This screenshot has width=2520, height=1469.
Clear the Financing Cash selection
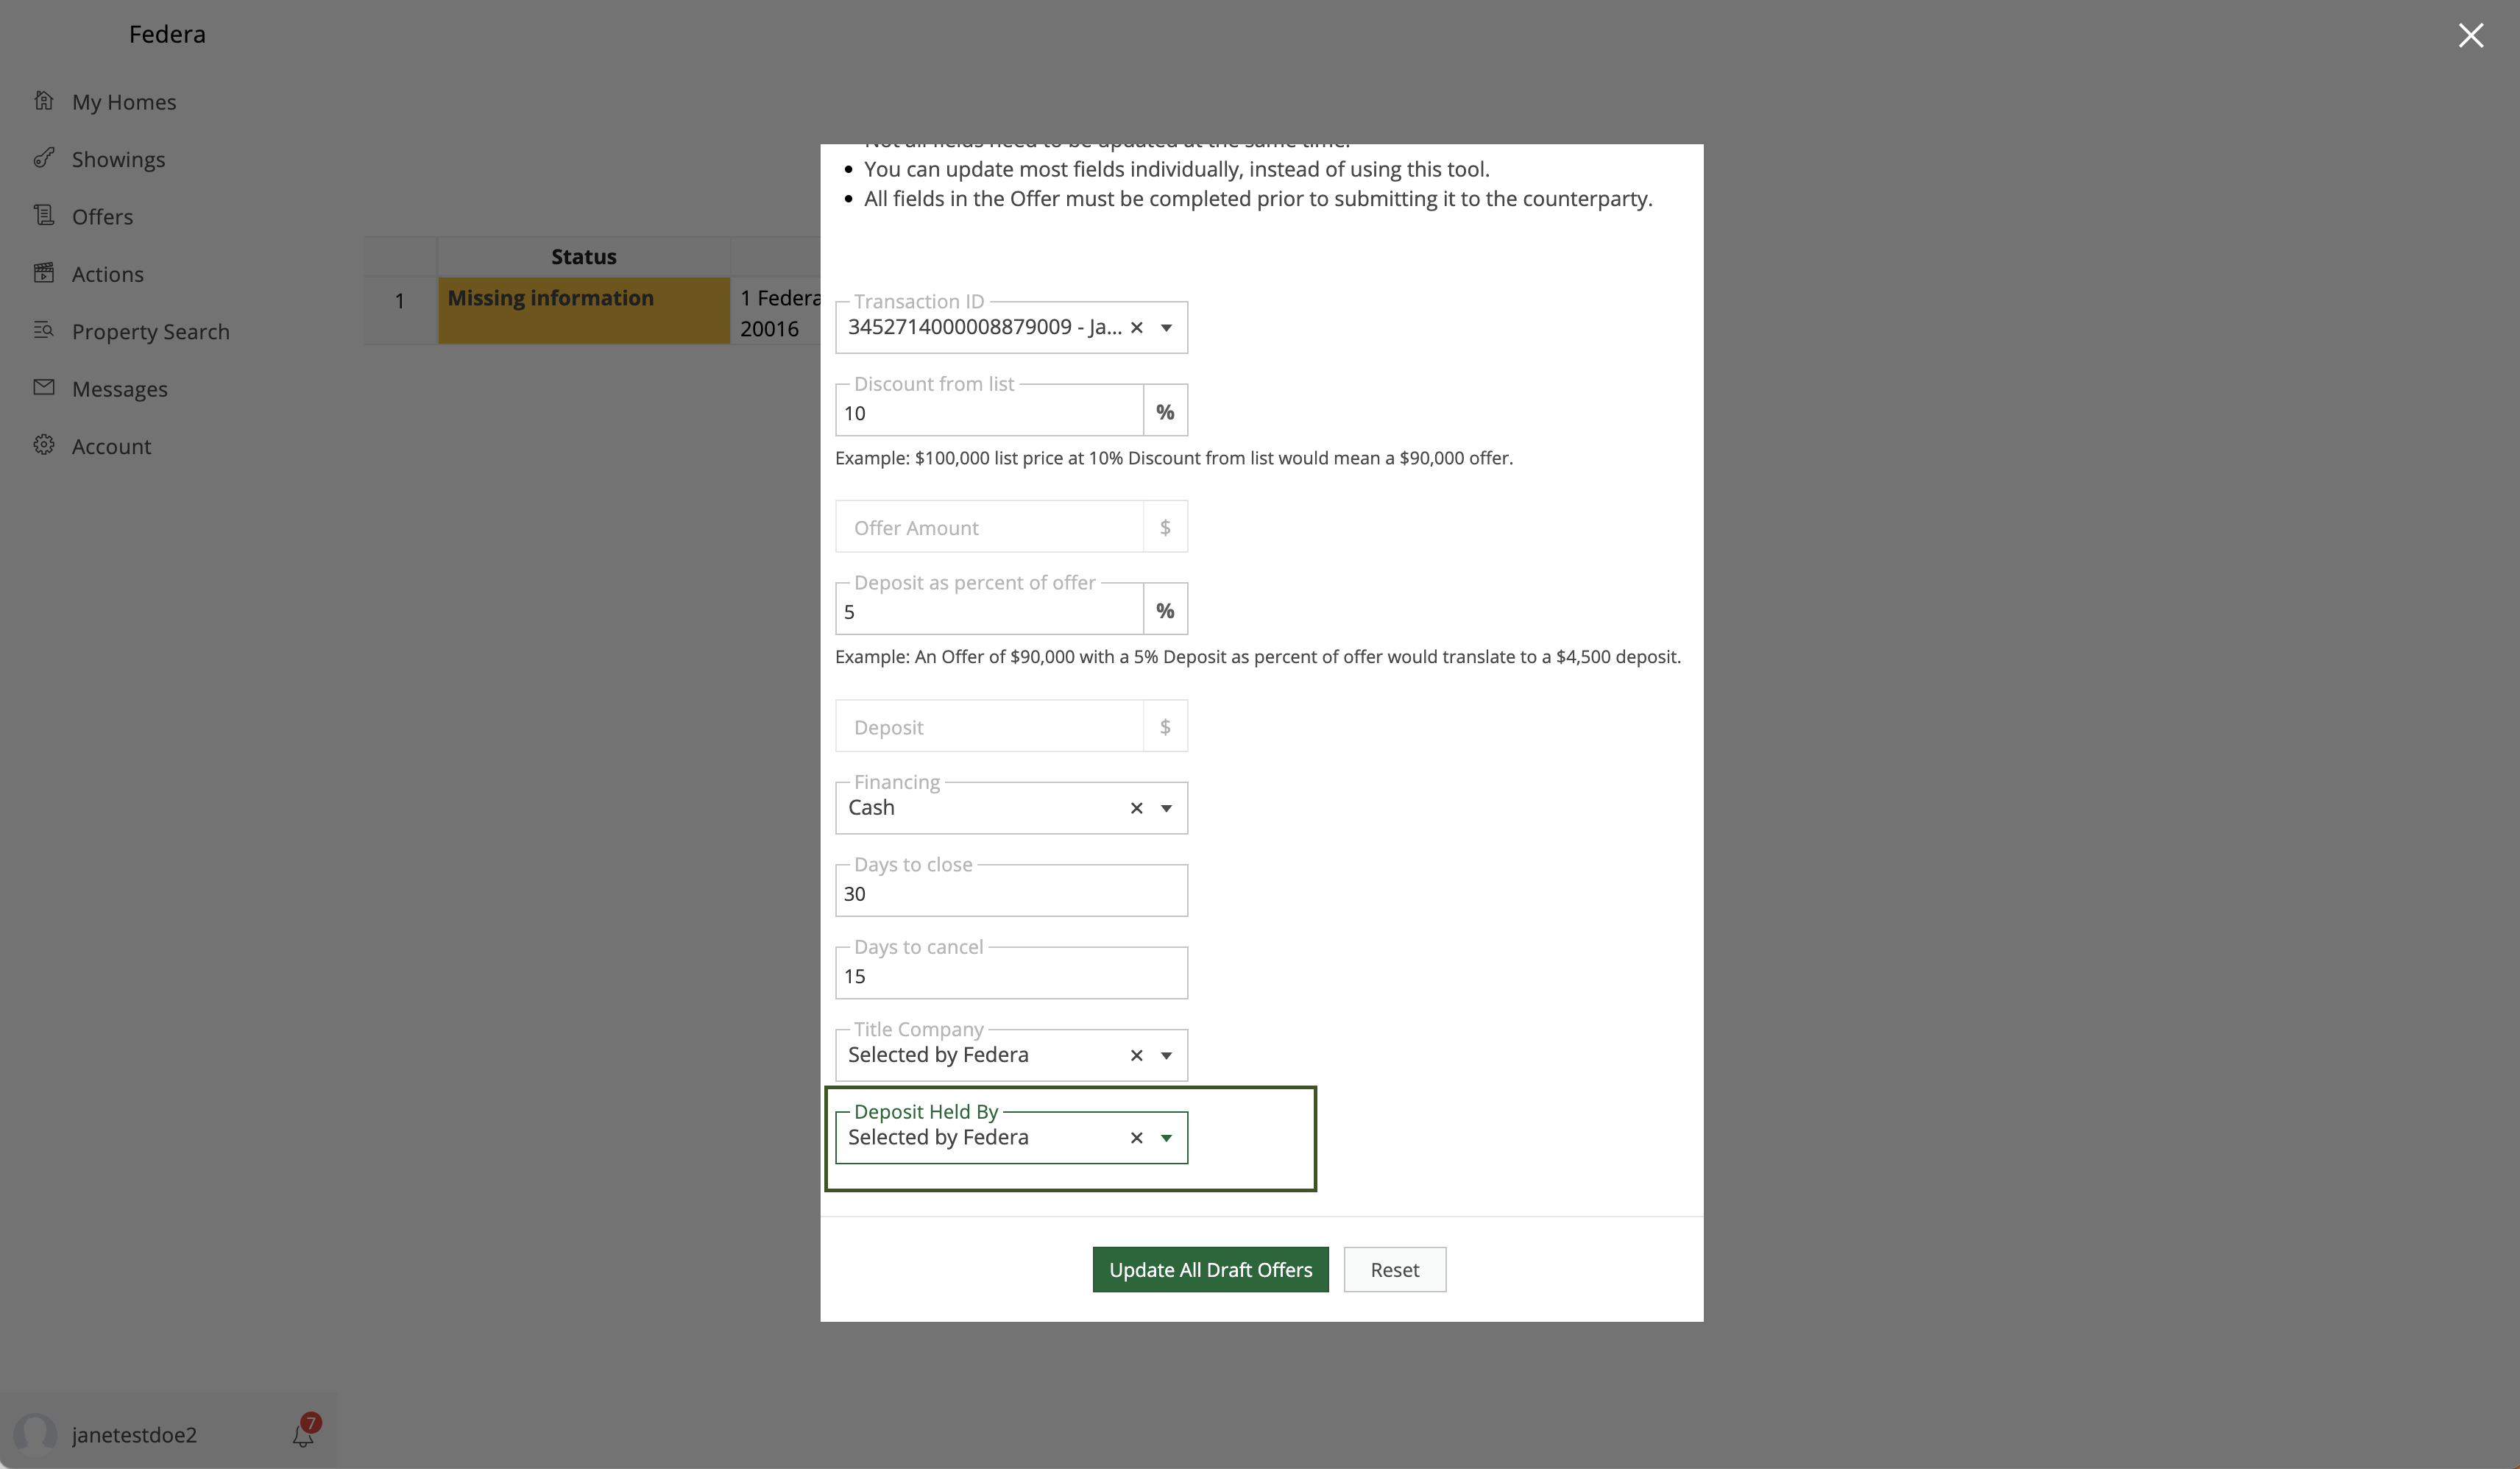point(1136,809)
